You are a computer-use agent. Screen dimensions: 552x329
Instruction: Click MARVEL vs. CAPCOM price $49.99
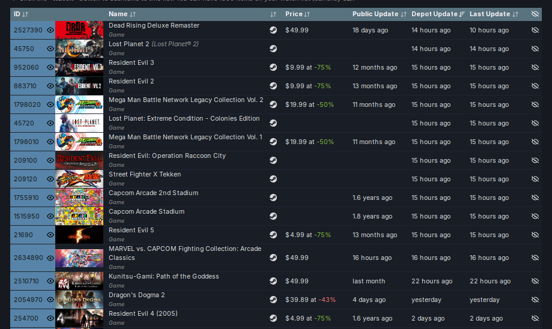(297, 258)
